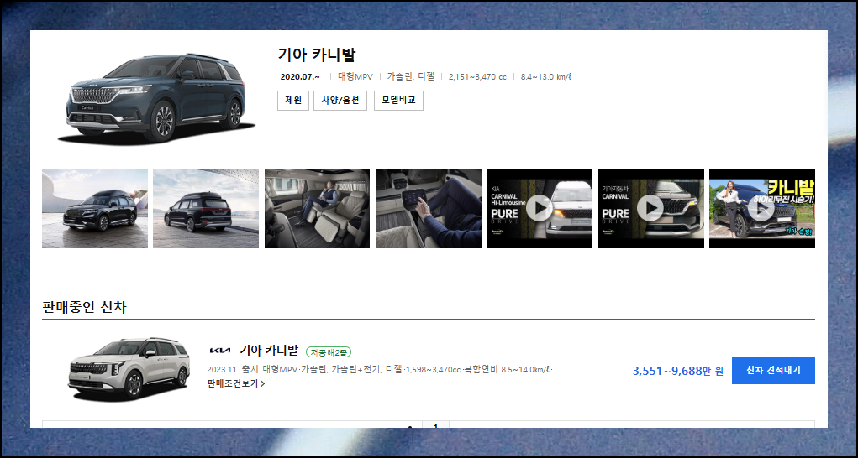
Task: View the reclined rear seat interior thumbnail
Action: coord(318,209)
